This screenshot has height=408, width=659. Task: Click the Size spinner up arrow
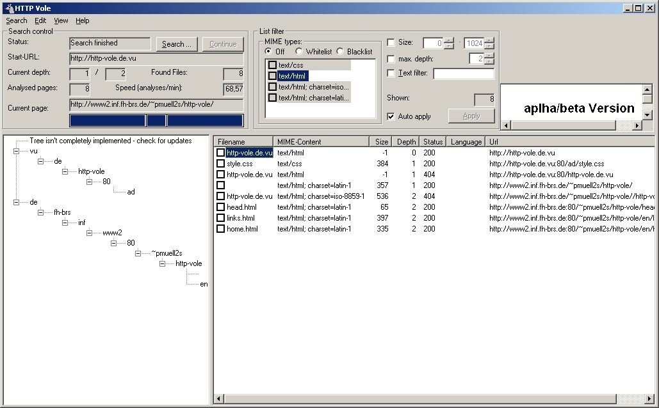449,40
